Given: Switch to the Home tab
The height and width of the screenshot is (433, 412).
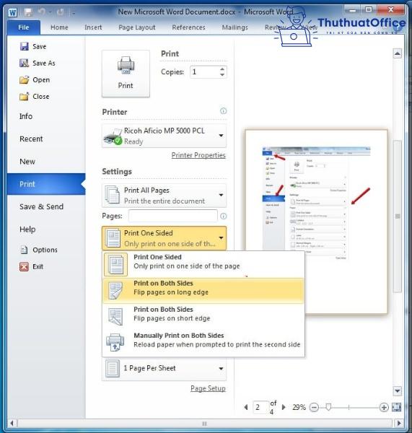Looking at the screenshot, I should tap(59, 27).
